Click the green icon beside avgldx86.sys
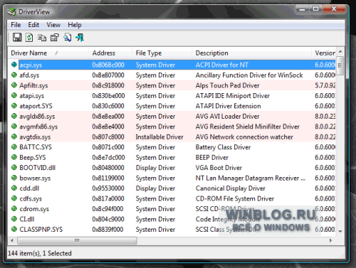The height and width of the screenshot is (268, 356). tap(14, 116)
